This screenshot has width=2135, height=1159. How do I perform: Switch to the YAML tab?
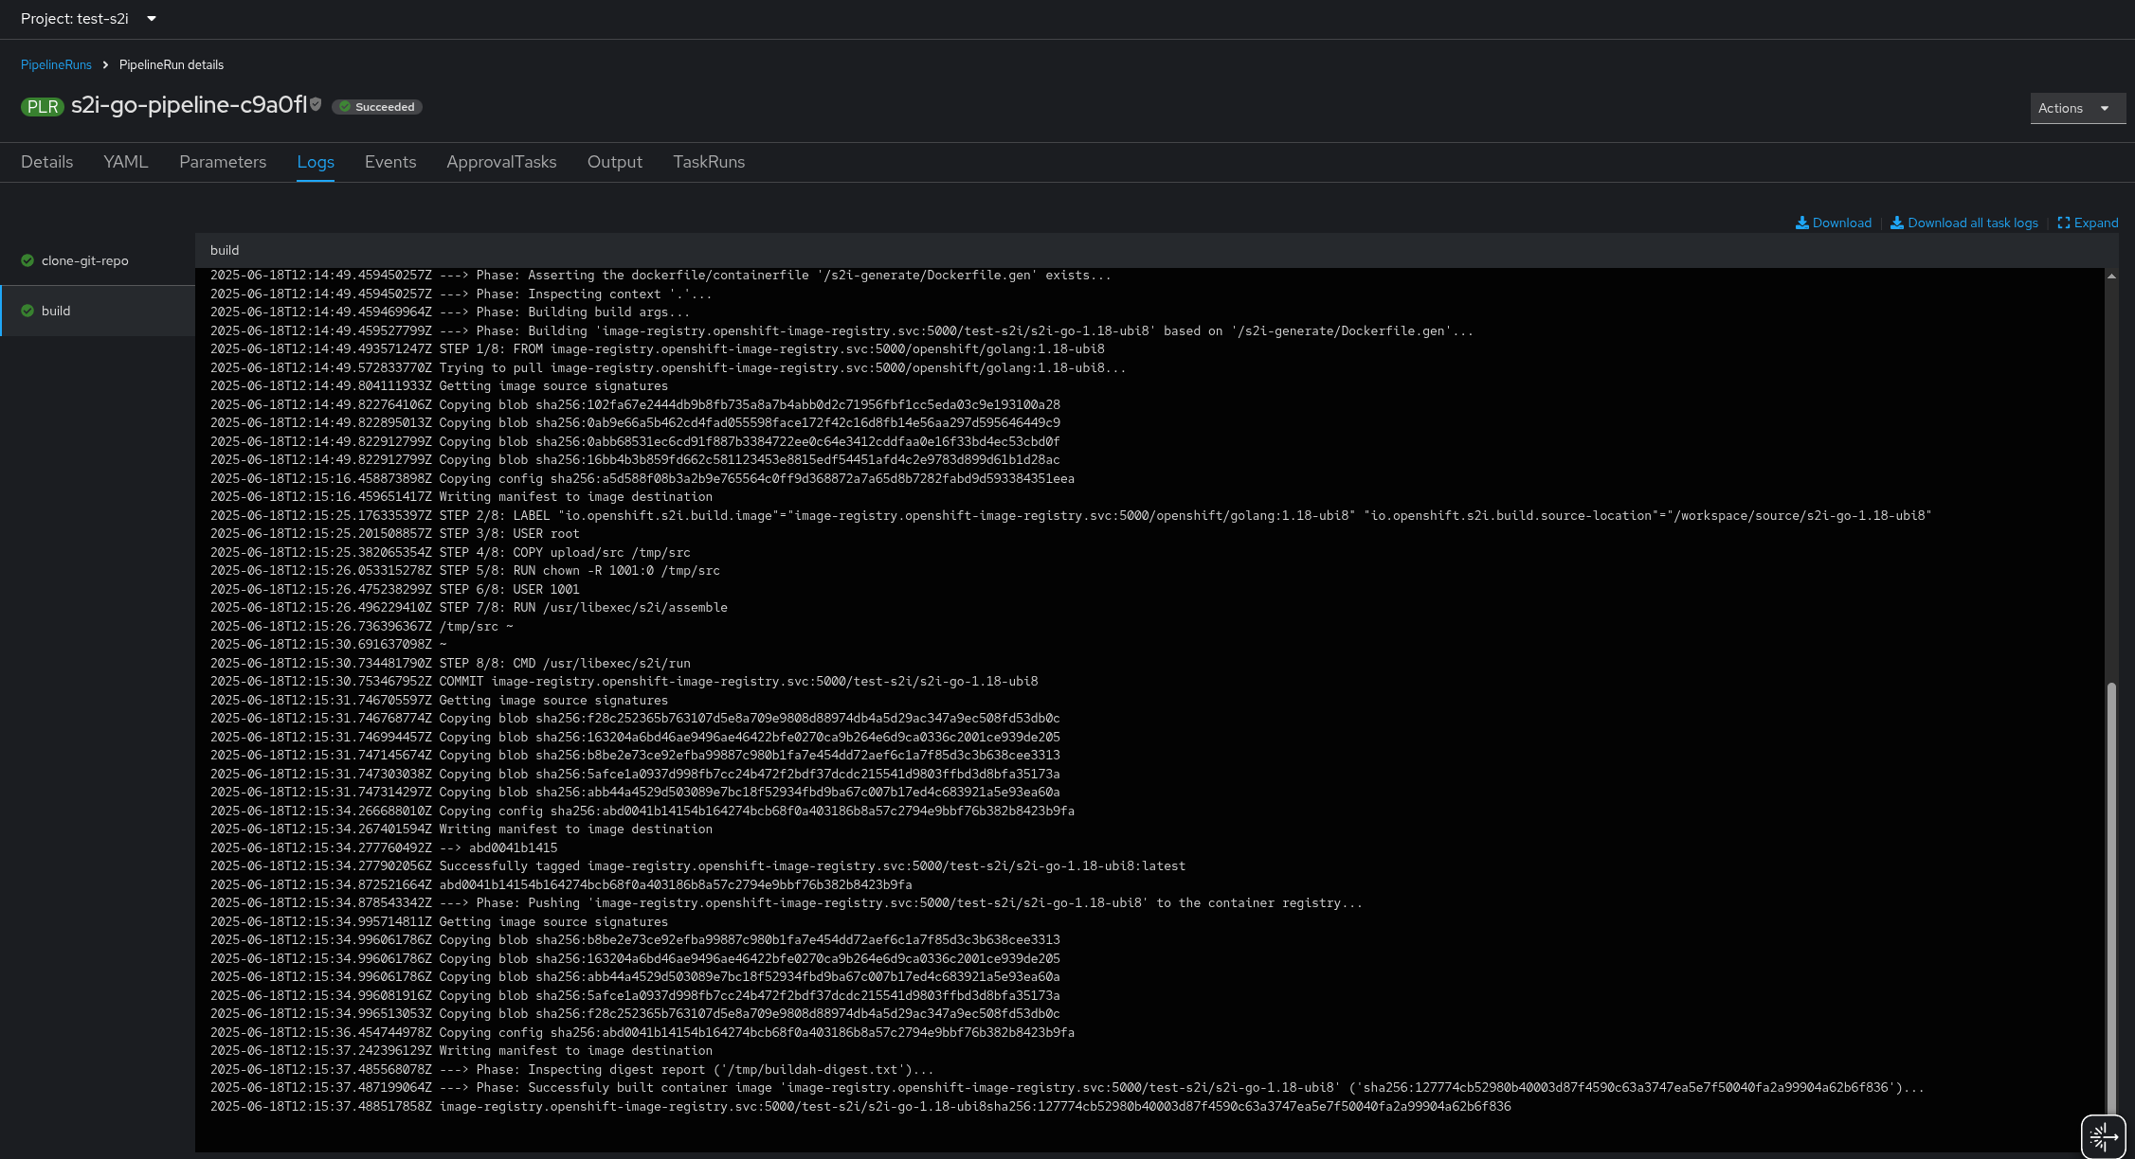tap(126, 162)
